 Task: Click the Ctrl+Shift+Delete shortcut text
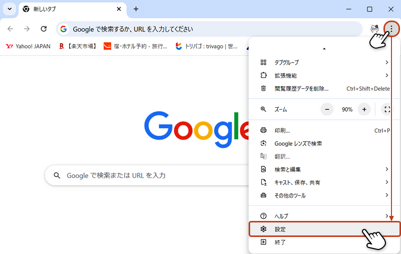pos(368,89)
